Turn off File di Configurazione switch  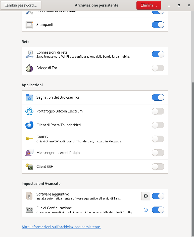pyautogui.click(x=158, y=210)
